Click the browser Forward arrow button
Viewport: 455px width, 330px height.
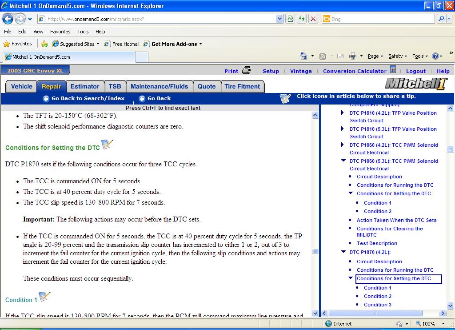[20, 19]
